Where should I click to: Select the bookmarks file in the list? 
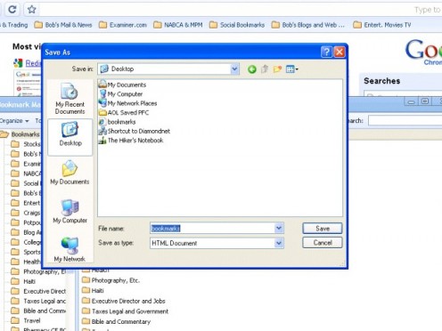(118, 122)
